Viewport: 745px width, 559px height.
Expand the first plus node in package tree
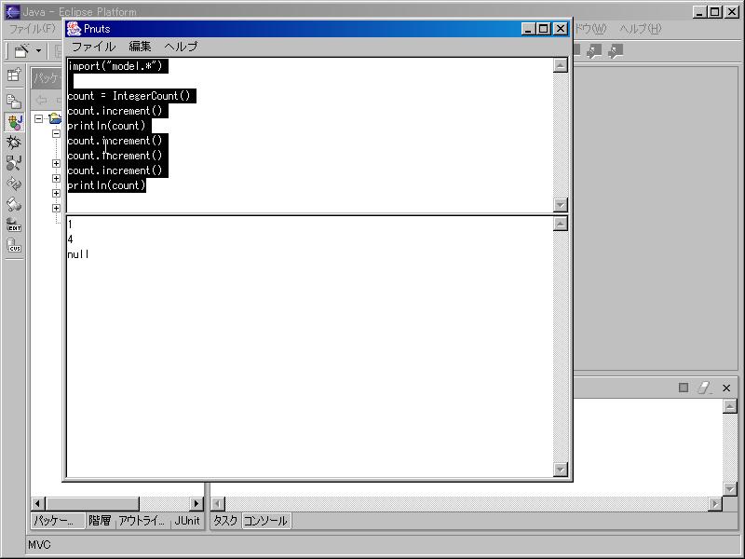[x=56, y=164]
